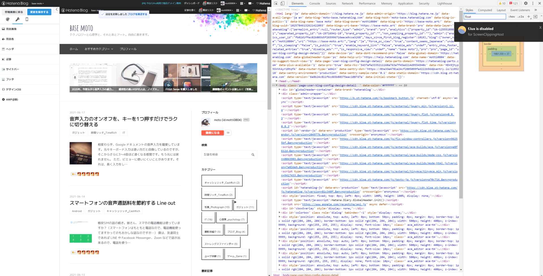Submit the blog search magnifier
The image size is (543, 276).
(x=253, y=155)
